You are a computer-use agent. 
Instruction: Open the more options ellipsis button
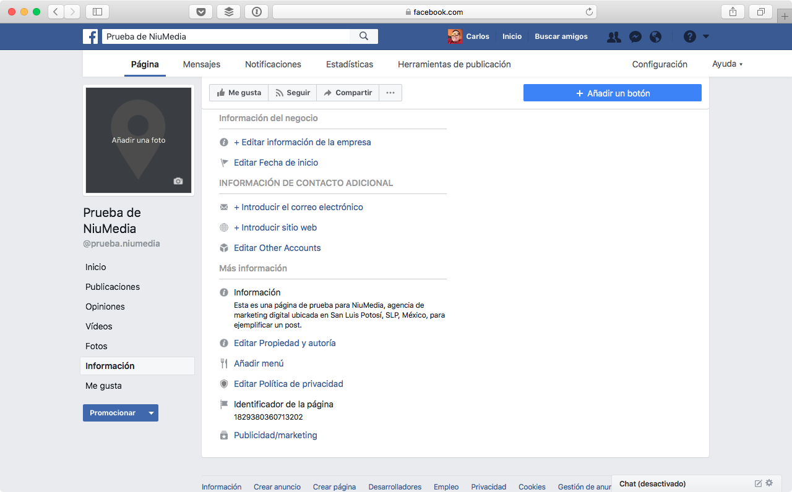coord(390,93)
